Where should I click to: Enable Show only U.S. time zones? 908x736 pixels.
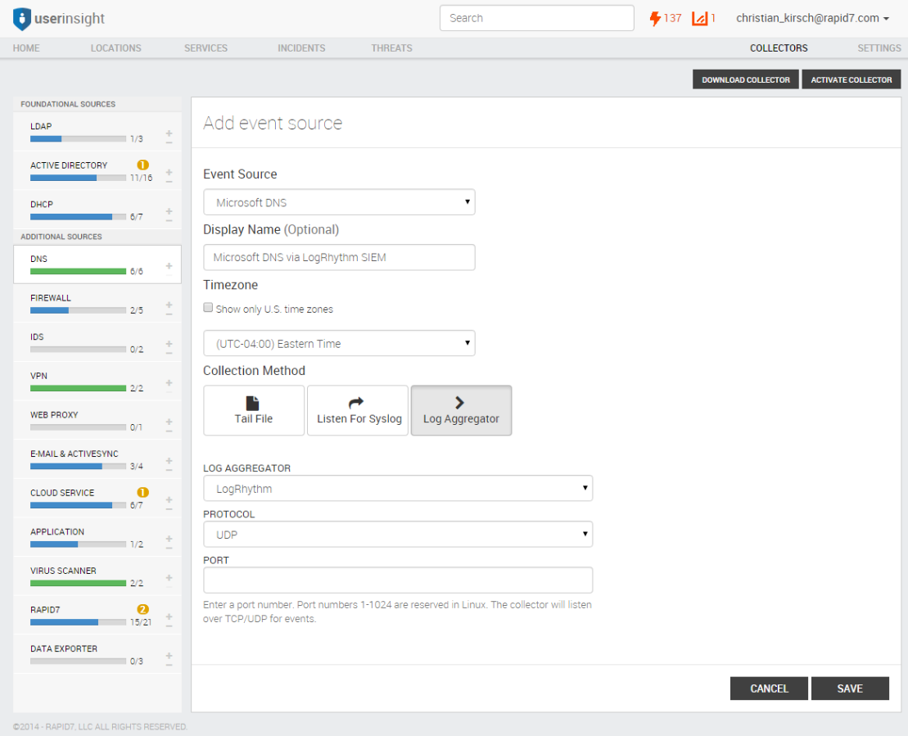[x=208, y=308]
